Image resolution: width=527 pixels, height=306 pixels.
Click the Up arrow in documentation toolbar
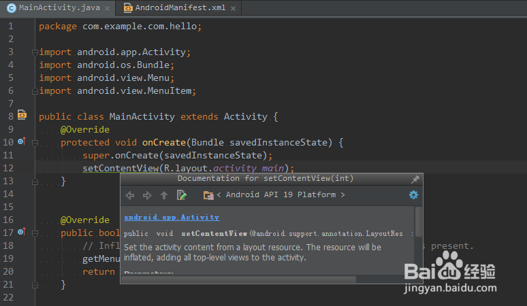[163, 195]
